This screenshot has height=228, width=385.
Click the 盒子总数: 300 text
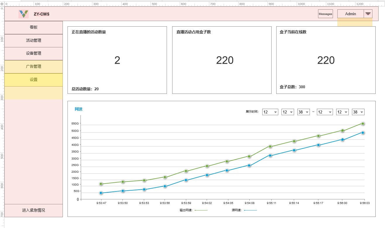click(x=292, y=87)
